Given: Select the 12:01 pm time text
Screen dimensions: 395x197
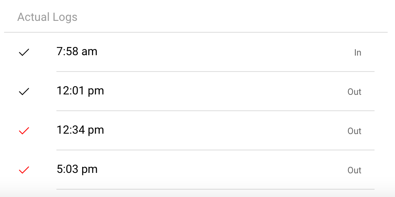Looking at the screenshot, I should point(80,91).
